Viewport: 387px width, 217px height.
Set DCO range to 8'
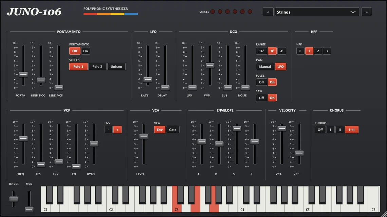[x=272, y=51]
